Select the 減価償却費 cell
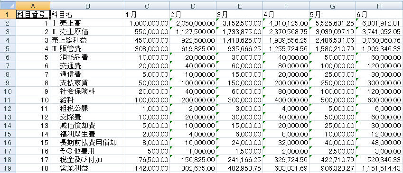The height and width of the screenshot is (173, 403). 88,126
